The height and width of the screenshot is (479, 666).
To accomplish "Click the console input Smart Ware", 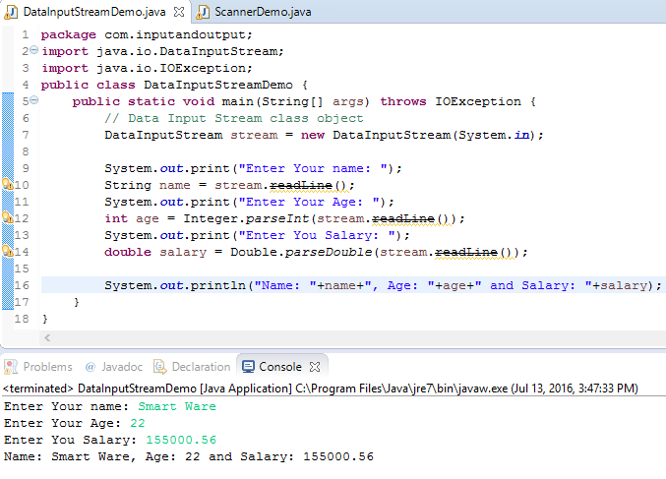I will click(177, 407).
